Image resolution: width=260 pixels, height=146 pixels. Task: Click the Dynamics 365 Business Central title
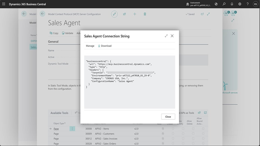(x=27, y=4)
